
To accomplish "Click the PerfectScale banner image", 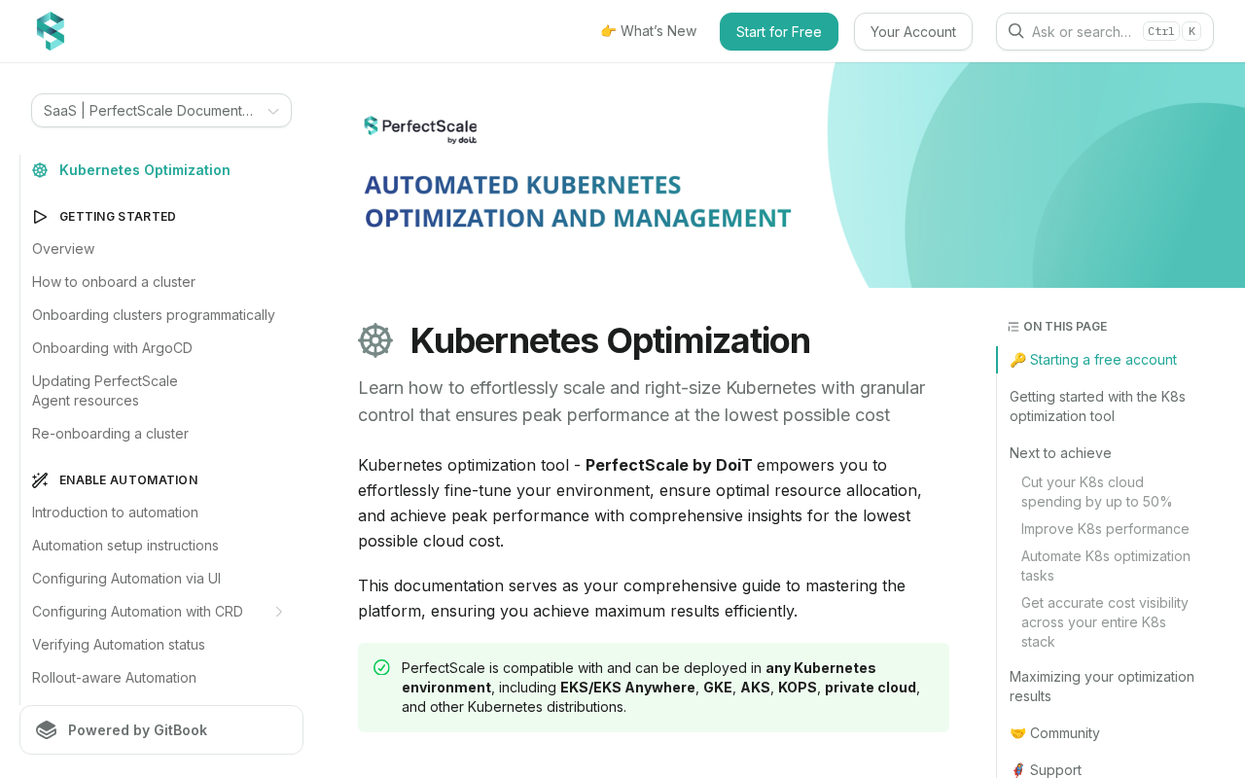I will pyautogui.click(x=801, y=175).
